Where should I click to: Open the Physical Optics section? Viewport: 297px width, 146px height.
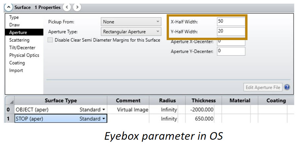(x=24, y=55)
